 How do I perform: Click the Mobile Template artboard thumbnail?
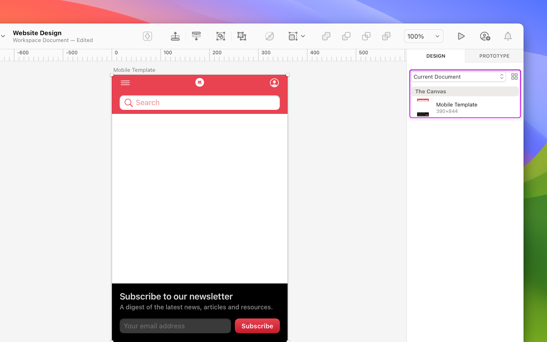(423, 107)
